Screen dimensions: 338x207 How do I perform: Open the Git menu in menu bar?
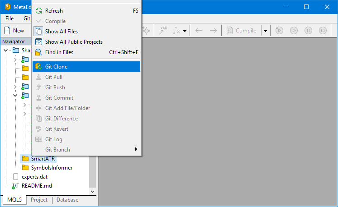coord(27,18)
